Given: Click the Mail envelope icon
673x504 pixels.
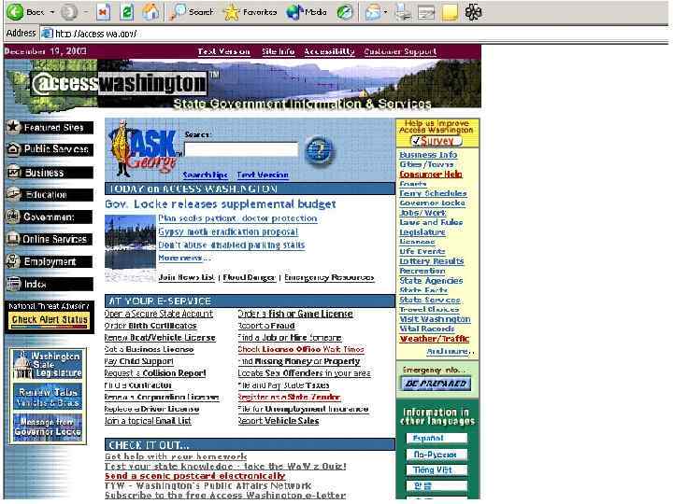Looking at the screenshot, I should pos(373,12).
